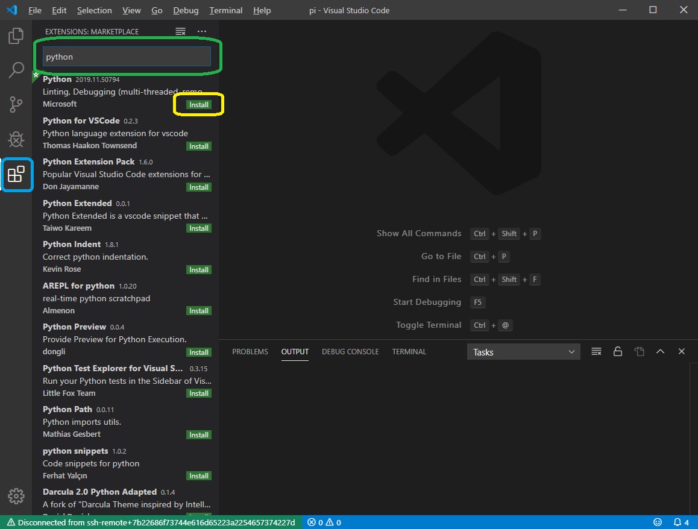Screen dimensions: 698x529
Task: Click publisher name Mathias Gesbert
Action: click(71, 434)
